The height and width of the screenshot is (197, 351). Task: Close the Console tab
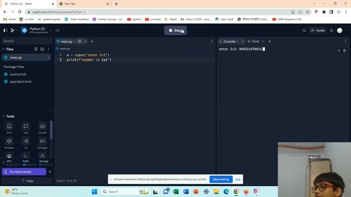pyautogui.click(x=243, y=42)
